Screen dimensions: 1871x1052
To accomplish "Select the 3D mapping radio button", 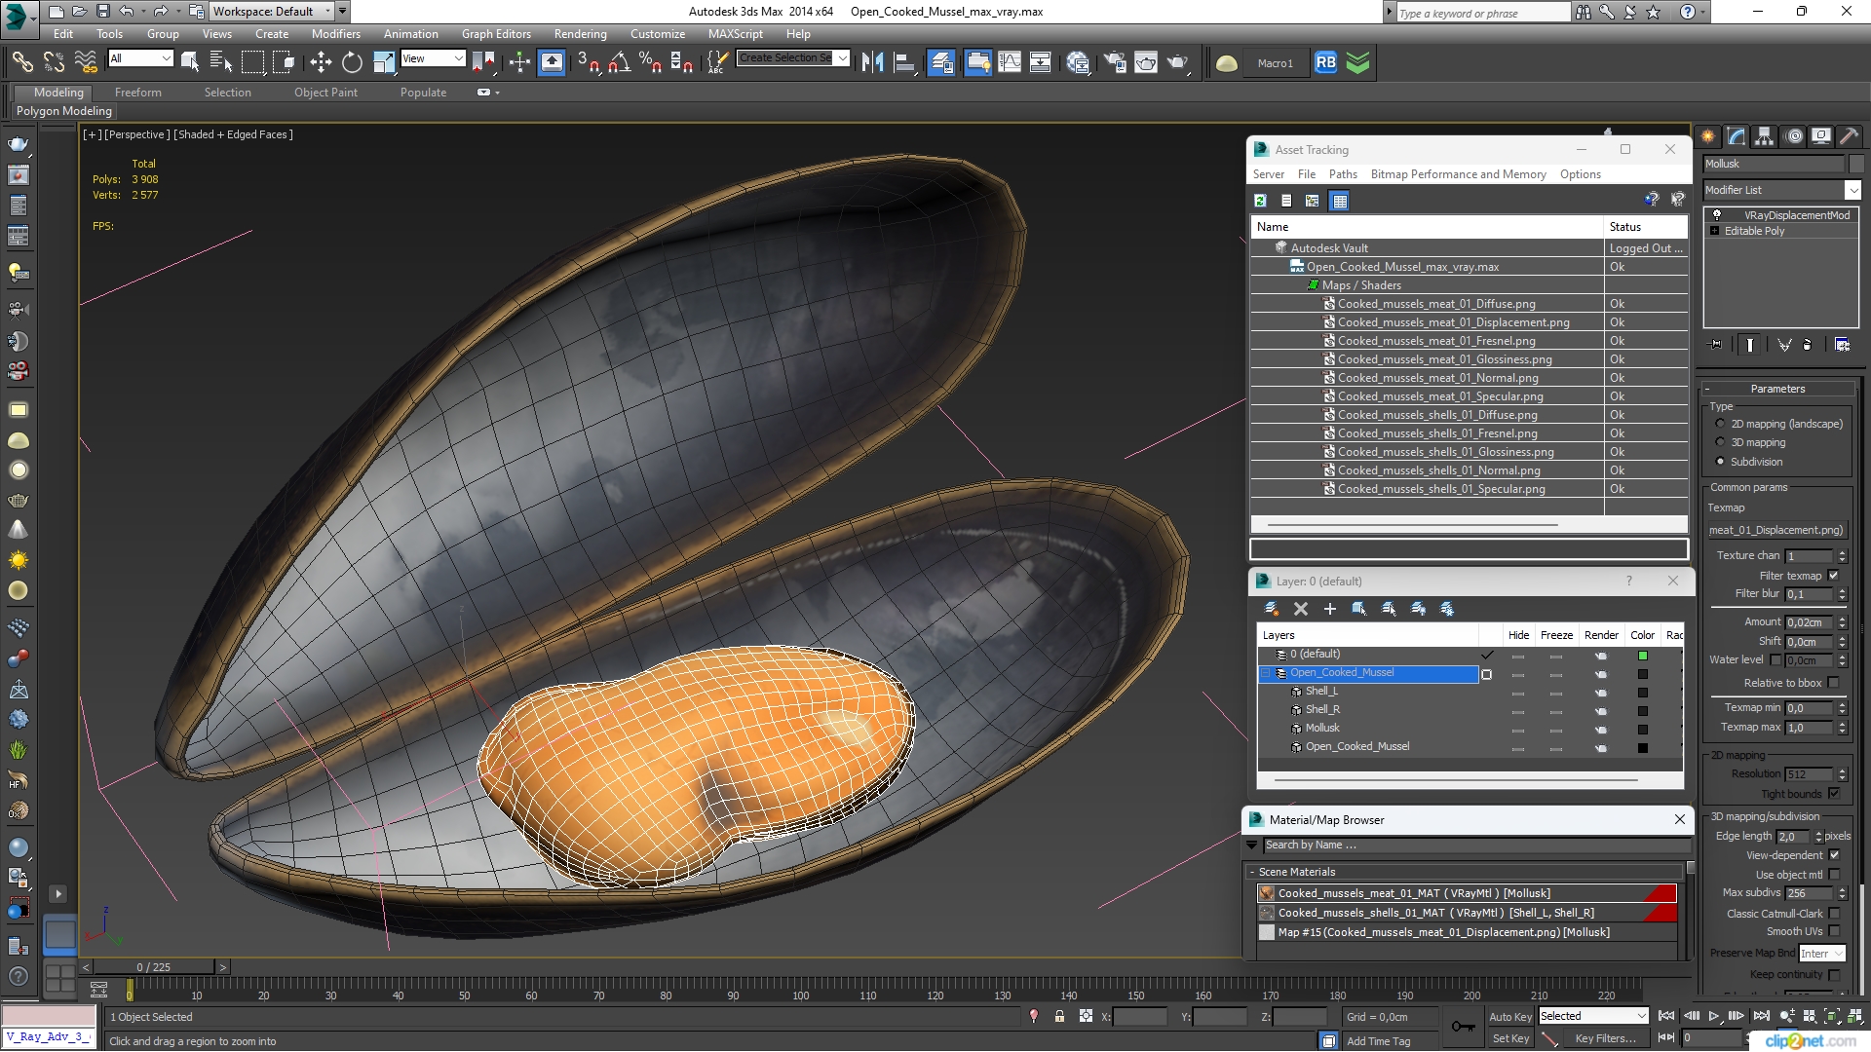I will (1720, 442).
